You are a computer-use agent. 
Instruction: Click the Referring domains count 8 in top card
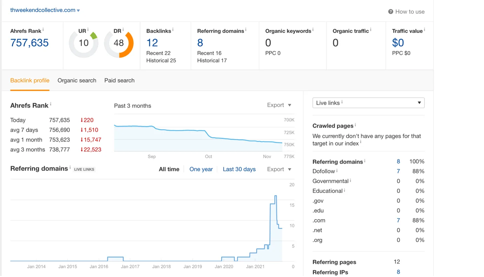(x=200, y=43)
